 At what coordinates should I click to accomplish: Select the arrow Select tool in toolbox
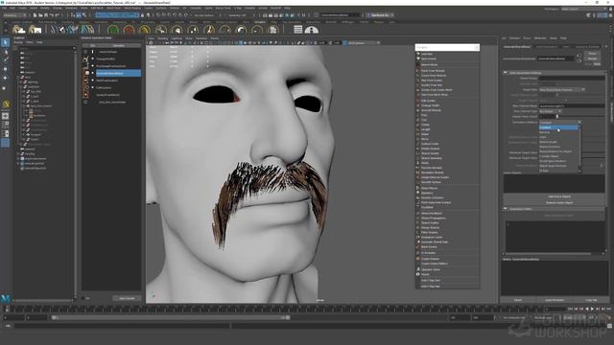coord(5,42)
